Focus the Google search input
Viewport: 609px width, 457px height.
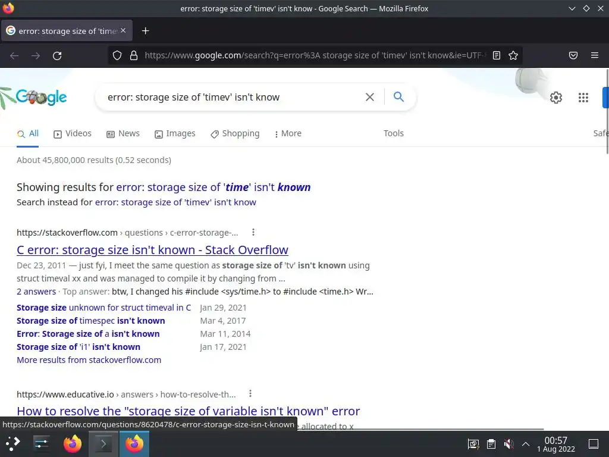point(232,97)
